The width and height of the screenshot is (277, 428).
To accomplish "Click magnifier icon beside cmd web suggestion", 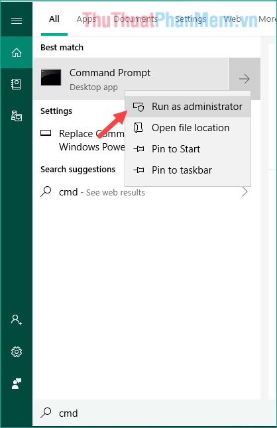I will click(x=46, y=191).
